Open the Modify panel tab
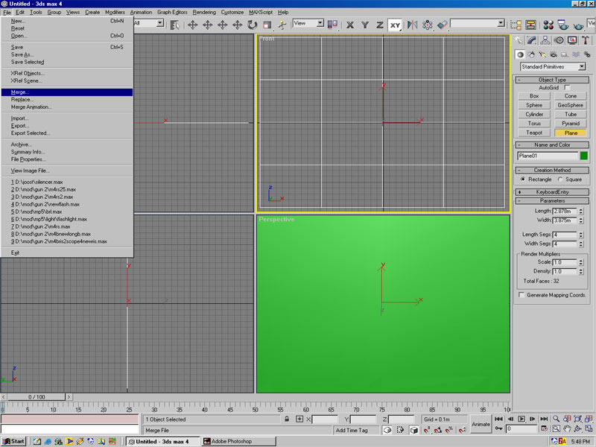This screenshot has width=596, height=447. click(x=533, y=40)
